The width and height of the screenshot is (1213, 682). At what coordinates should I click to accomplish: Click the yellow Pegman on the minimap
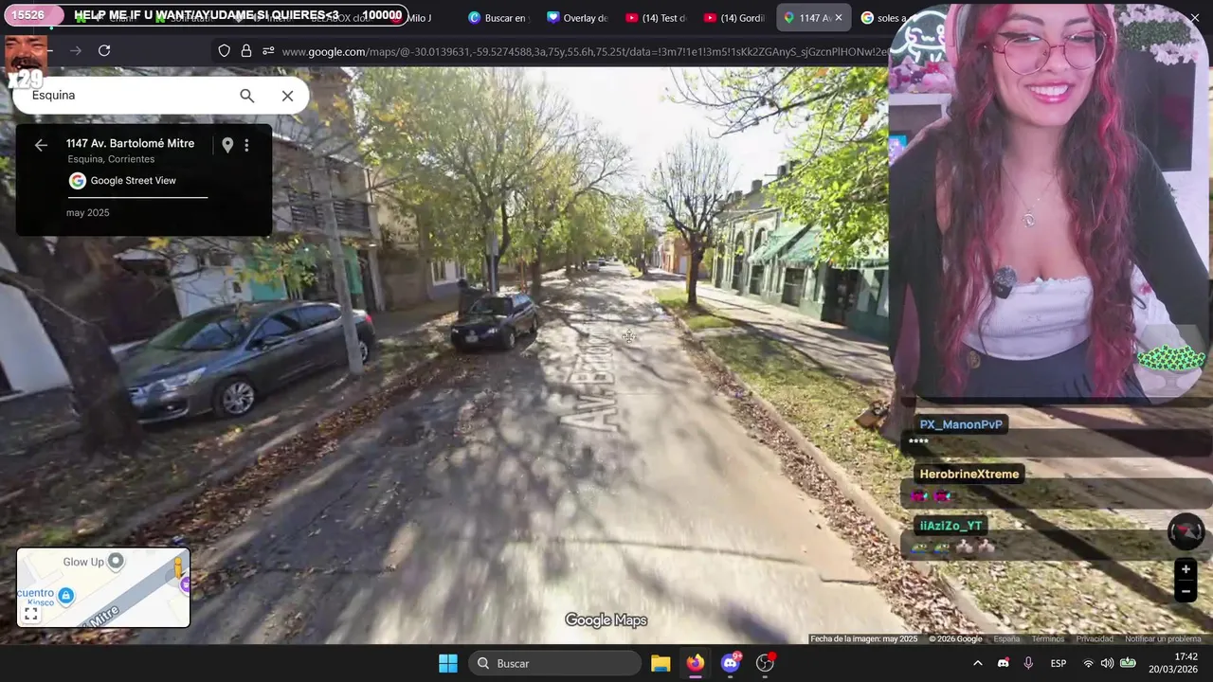pyautogui.click(x=177, y=568)
